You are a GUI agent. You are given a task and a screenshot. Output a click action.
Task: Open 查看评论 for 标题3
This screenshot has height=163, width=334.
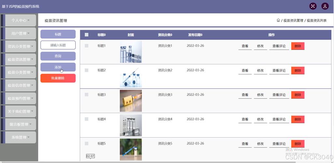coord(279,95)
